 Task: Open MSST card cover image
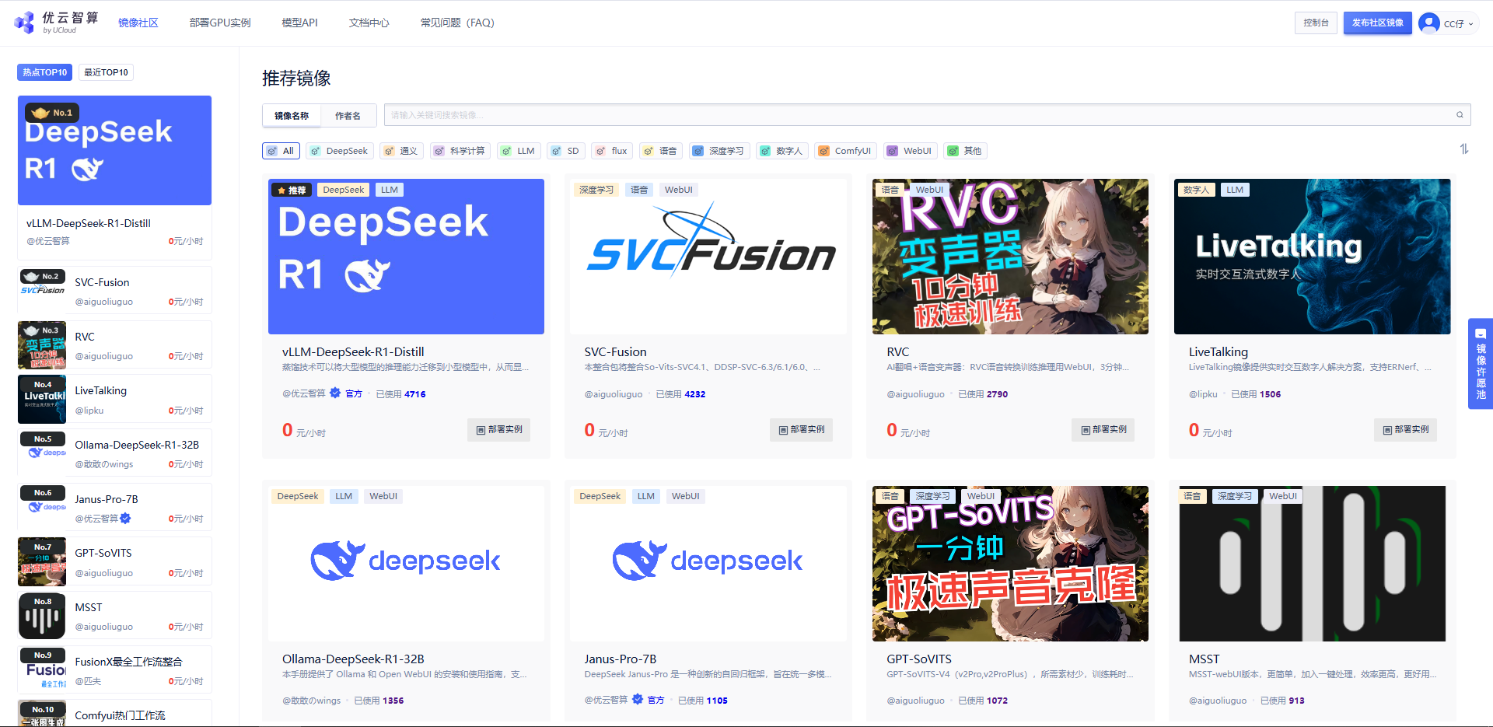point(1313,564)
